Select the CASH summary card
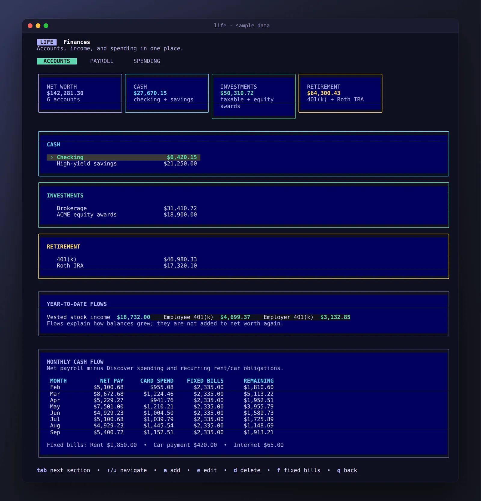481x501 pixels. [167, 93]
